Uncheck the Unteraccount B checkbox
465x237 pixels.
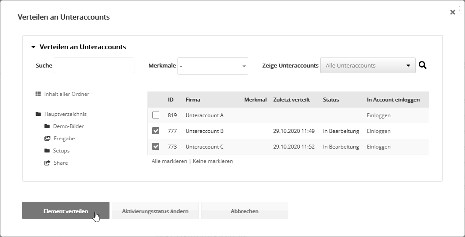tap(156, 131)
